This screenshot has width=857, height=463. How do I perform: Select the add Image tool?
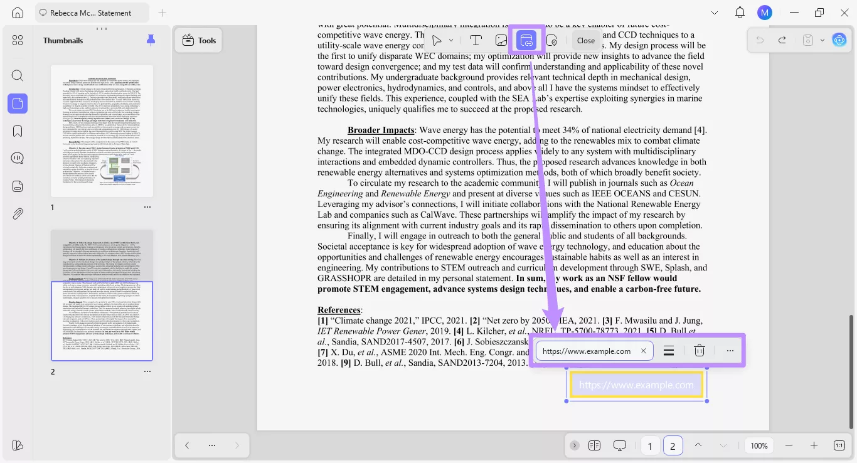(x=501, y=40)
